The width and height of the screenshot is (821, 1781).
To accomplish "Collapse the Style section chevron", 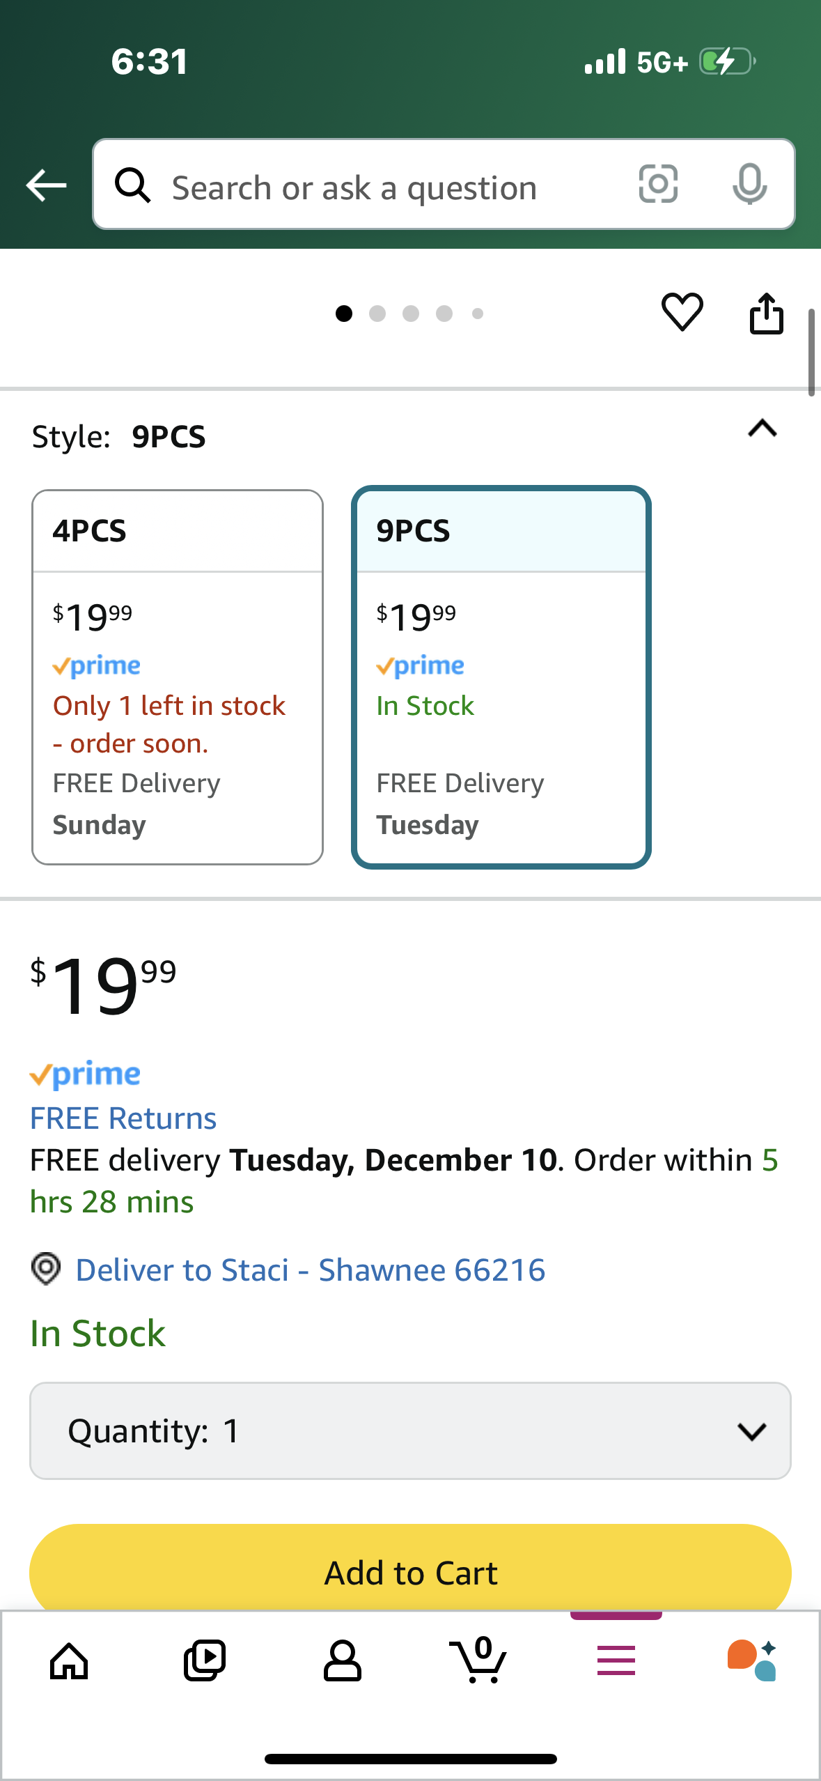I will [x=763, y=428].
